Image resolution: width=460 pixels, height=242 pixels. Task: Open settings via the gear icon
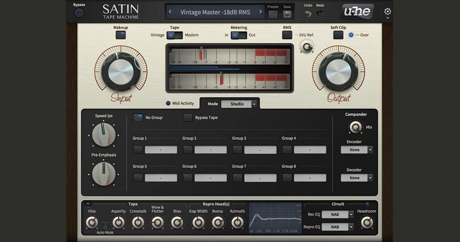(387, 12)
